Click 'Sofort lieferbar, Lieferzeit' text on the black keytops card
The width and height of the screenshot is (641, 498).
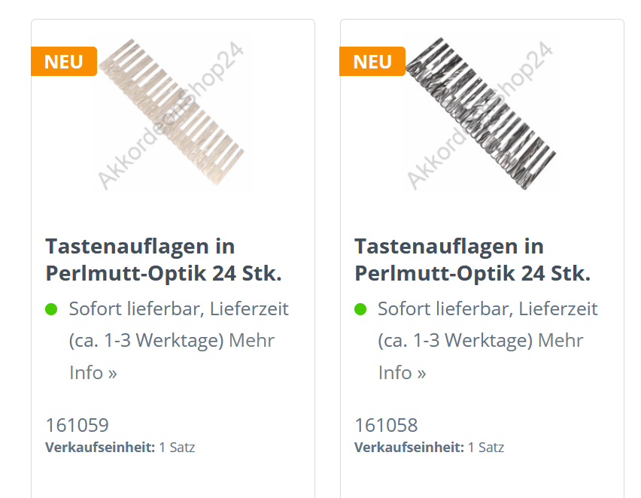(488, 308)
